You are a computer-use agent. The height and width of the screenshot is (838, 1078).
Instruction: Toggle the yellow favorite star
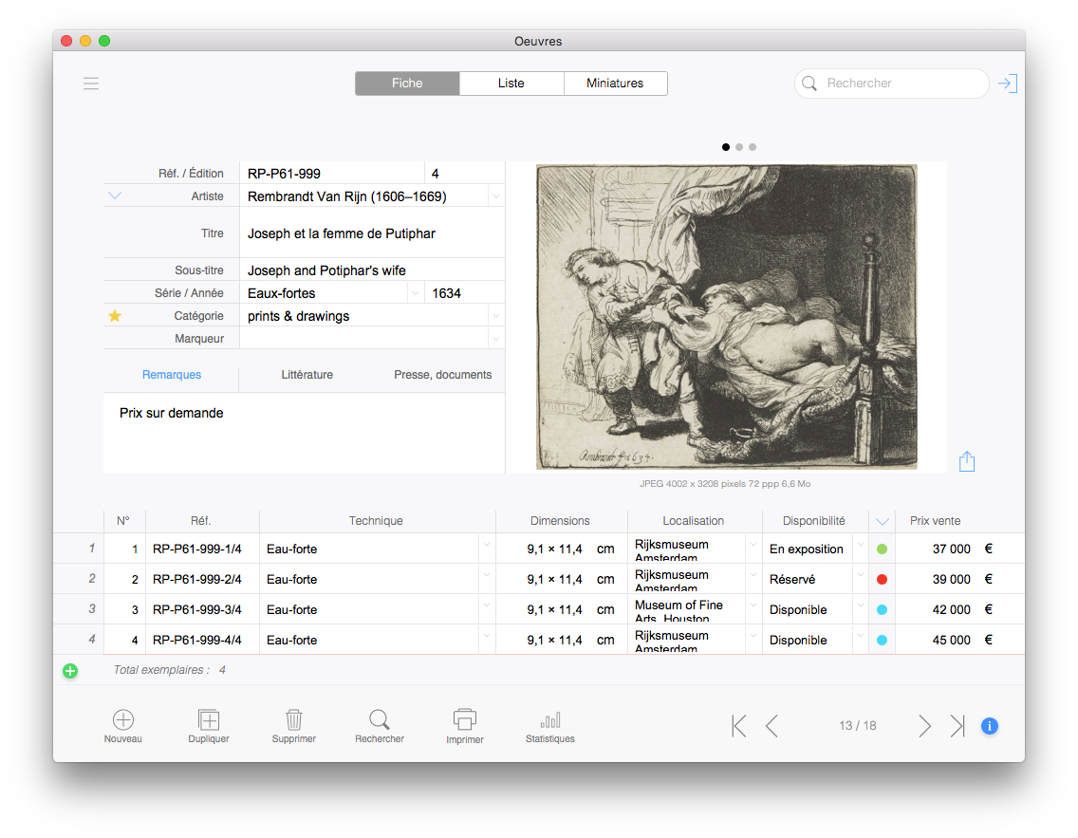[115, 316]
